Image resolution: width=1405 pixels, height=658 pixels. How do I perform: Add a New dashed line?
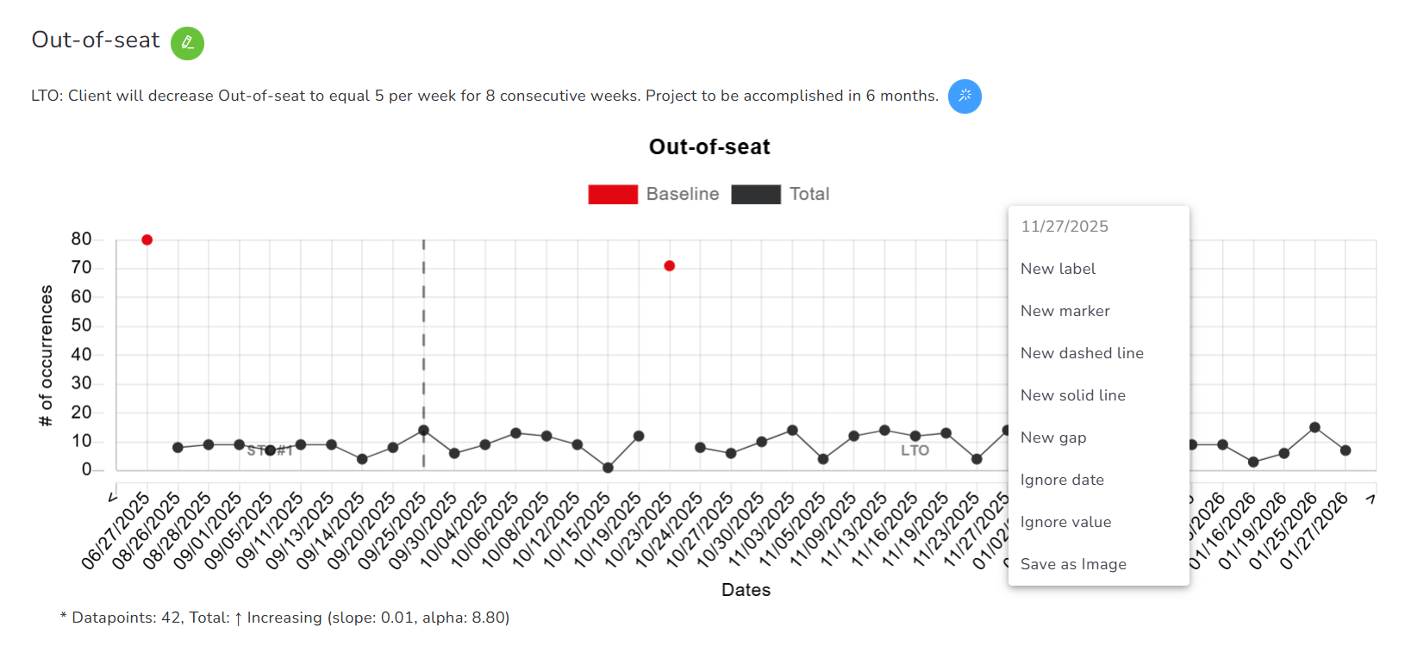(x=1082, y=353)
